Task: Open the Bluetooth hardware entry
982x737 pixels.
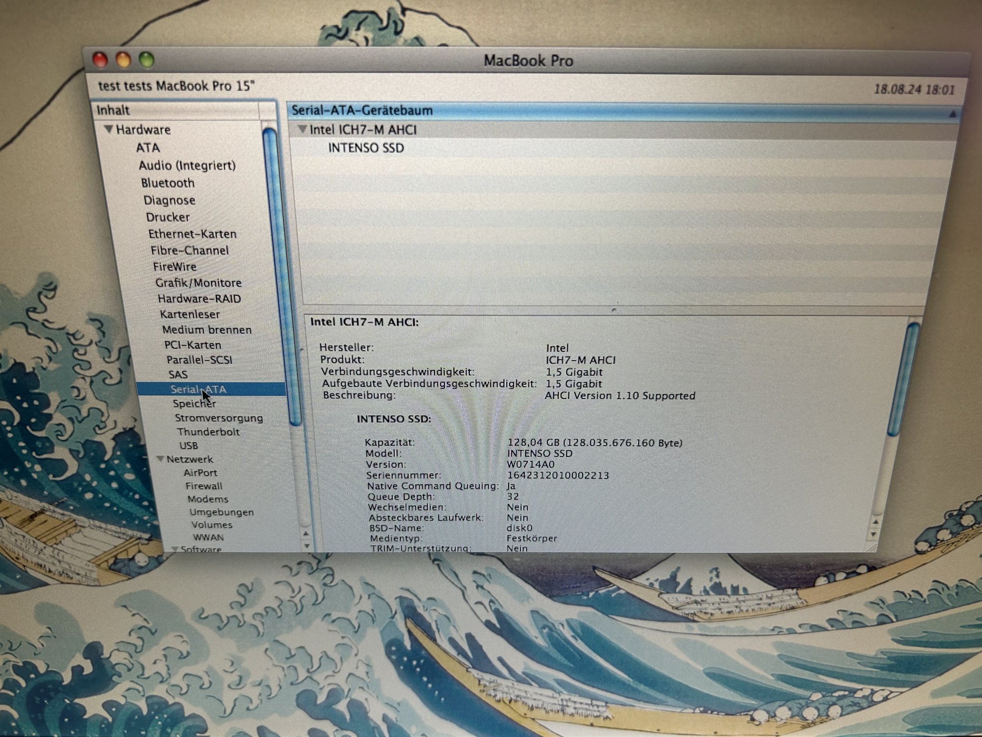Action: (x=167, y=183)
